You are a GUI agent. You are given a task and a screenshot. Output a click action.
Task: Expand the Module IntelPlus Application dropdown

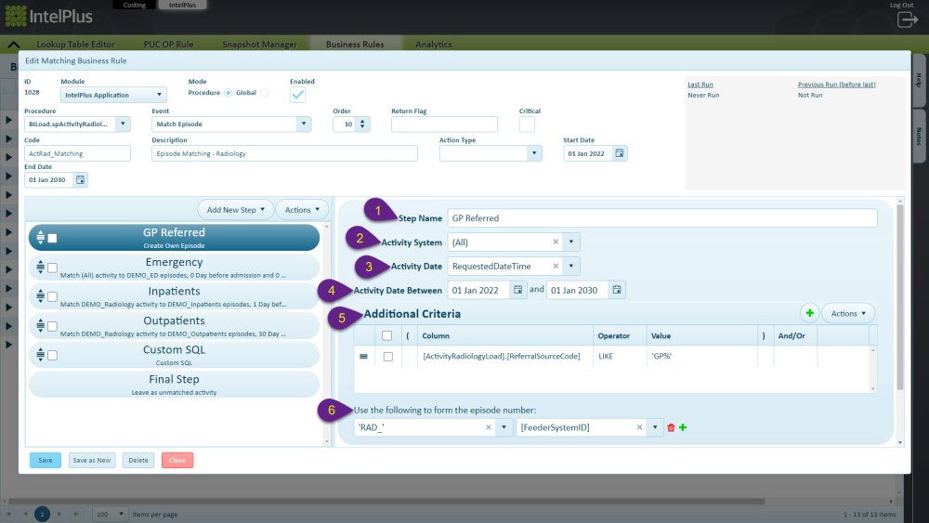113,95
